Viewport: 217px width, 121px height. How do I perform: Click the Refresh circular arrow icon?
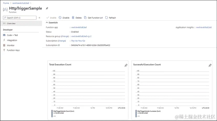click(x=107, y=18)
